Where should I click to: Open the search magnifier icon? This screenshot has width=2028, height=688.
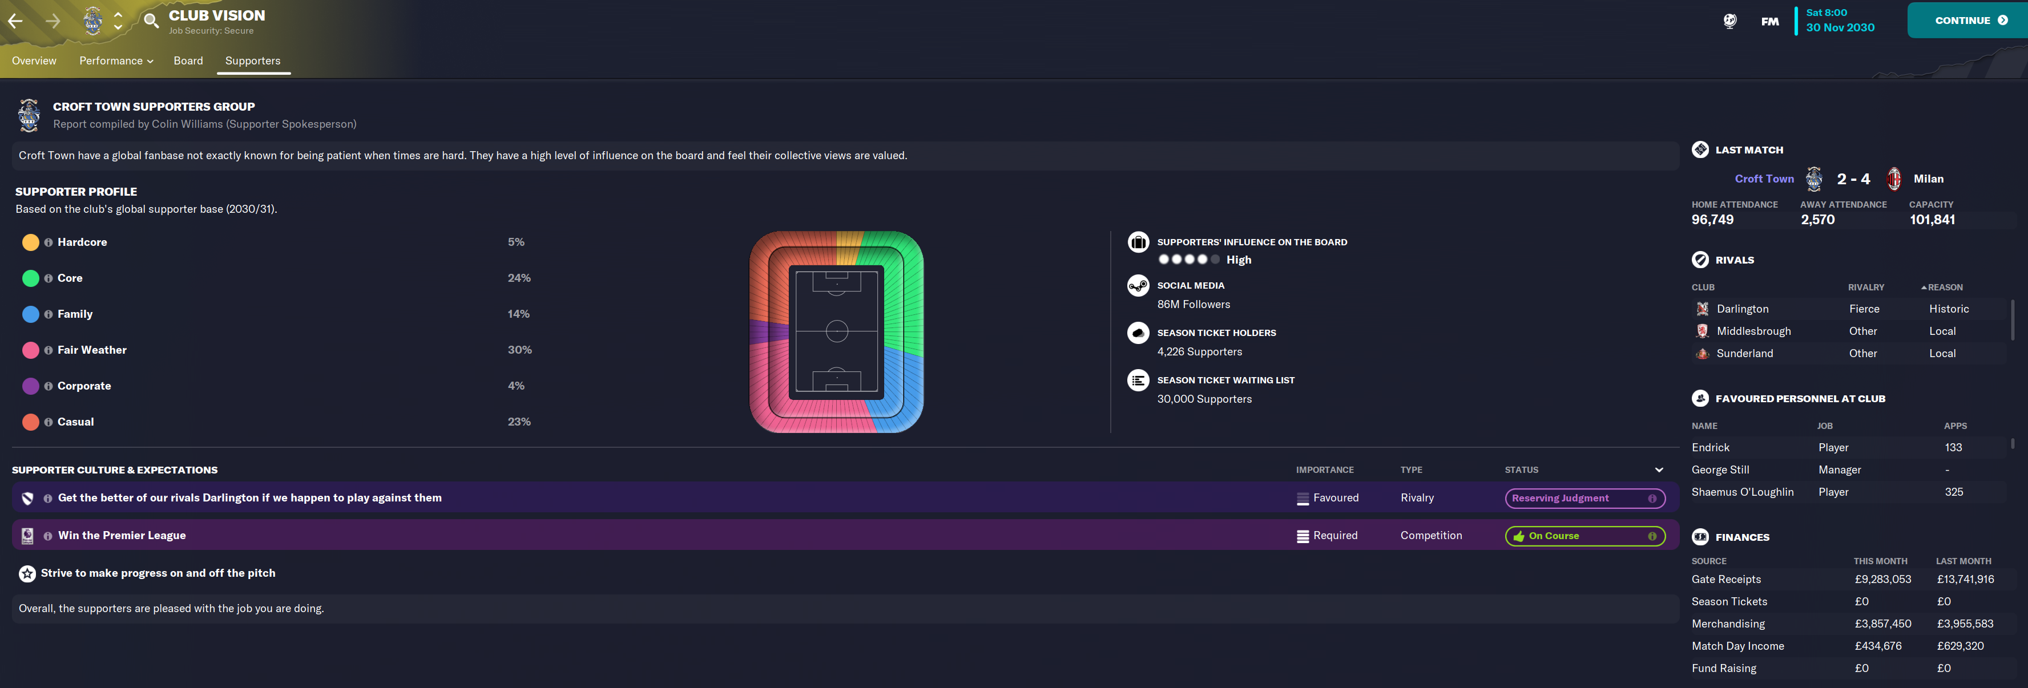point(151,21)
